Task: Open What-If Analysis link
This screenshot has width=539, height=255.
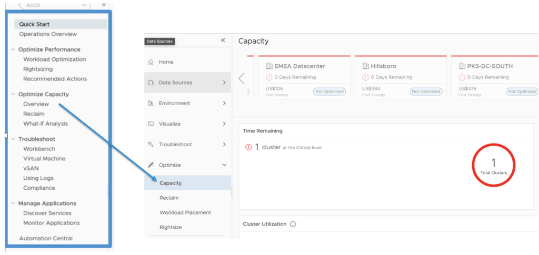Action: click(x=45, y=124)
